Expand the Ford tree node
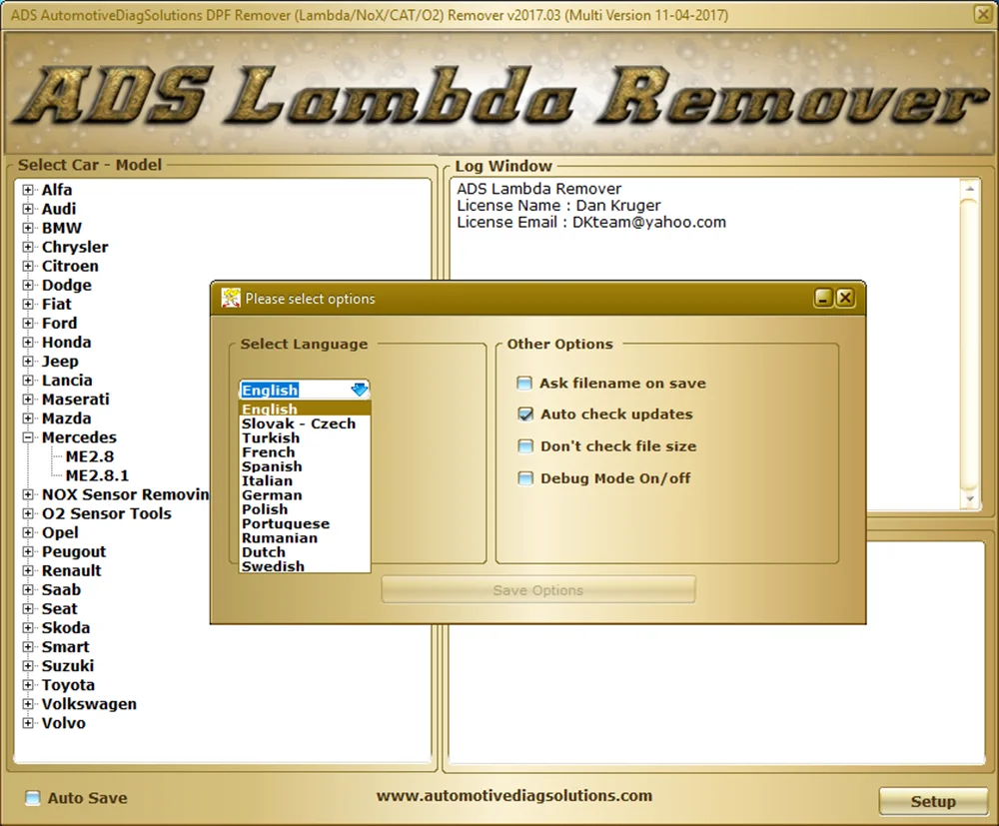This screenshot has width=999, height=826. (x=27, y=323)
